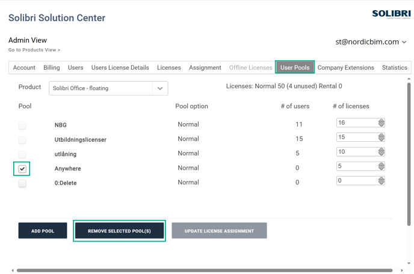Image resolution: width=414 pixels, height=274 pixels.
Task: Click the vertical scrollbar up arrow
Action: 409,79
